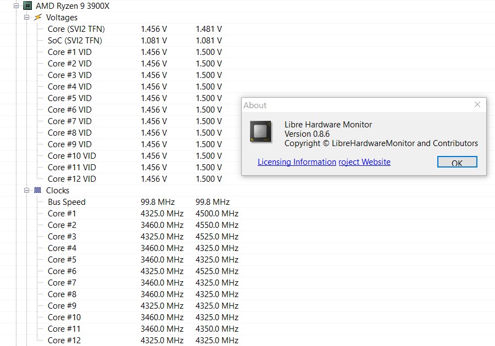Select the Core (SVI2 TFN) voltage row
495x346 pixels.
[135, 29]
